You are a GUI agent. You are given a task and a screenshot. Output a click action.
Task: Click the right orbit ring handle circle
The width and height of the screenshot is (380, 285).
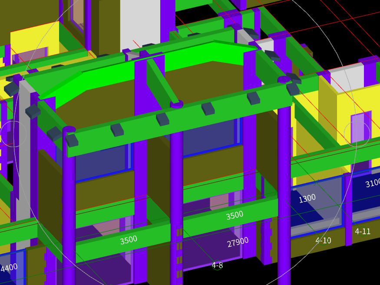(x=357, y=134)
